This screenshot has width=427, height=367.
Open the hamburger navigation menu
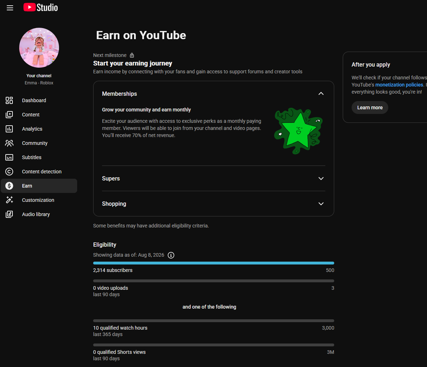pos(10,8)
